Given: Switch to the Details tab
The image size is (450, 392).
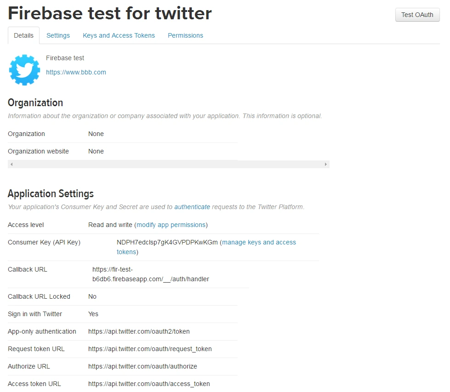Looking at the screenshot, I should [x=23, y=35].
